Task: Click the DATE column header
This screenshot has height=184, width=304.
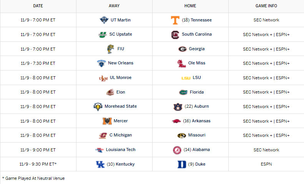Action: [38, 6]
